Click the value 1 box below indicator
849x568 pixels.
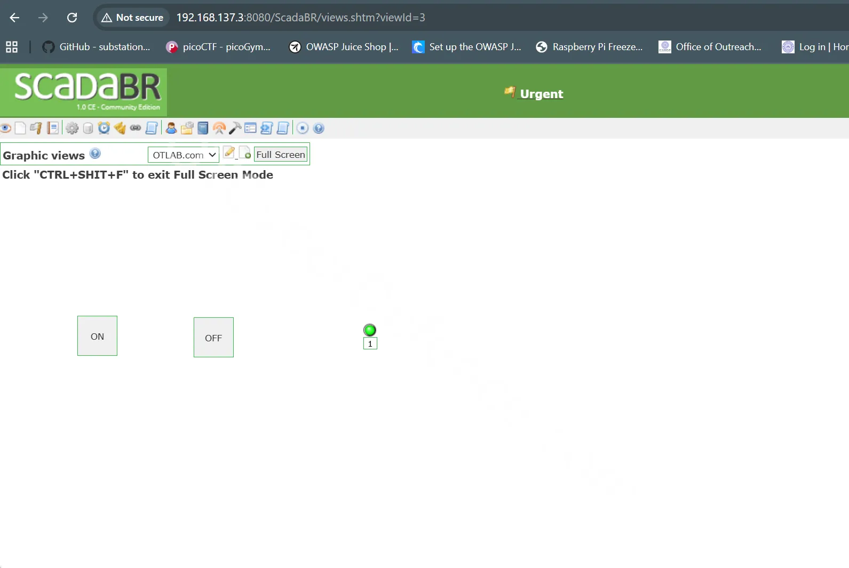point(370,343)
